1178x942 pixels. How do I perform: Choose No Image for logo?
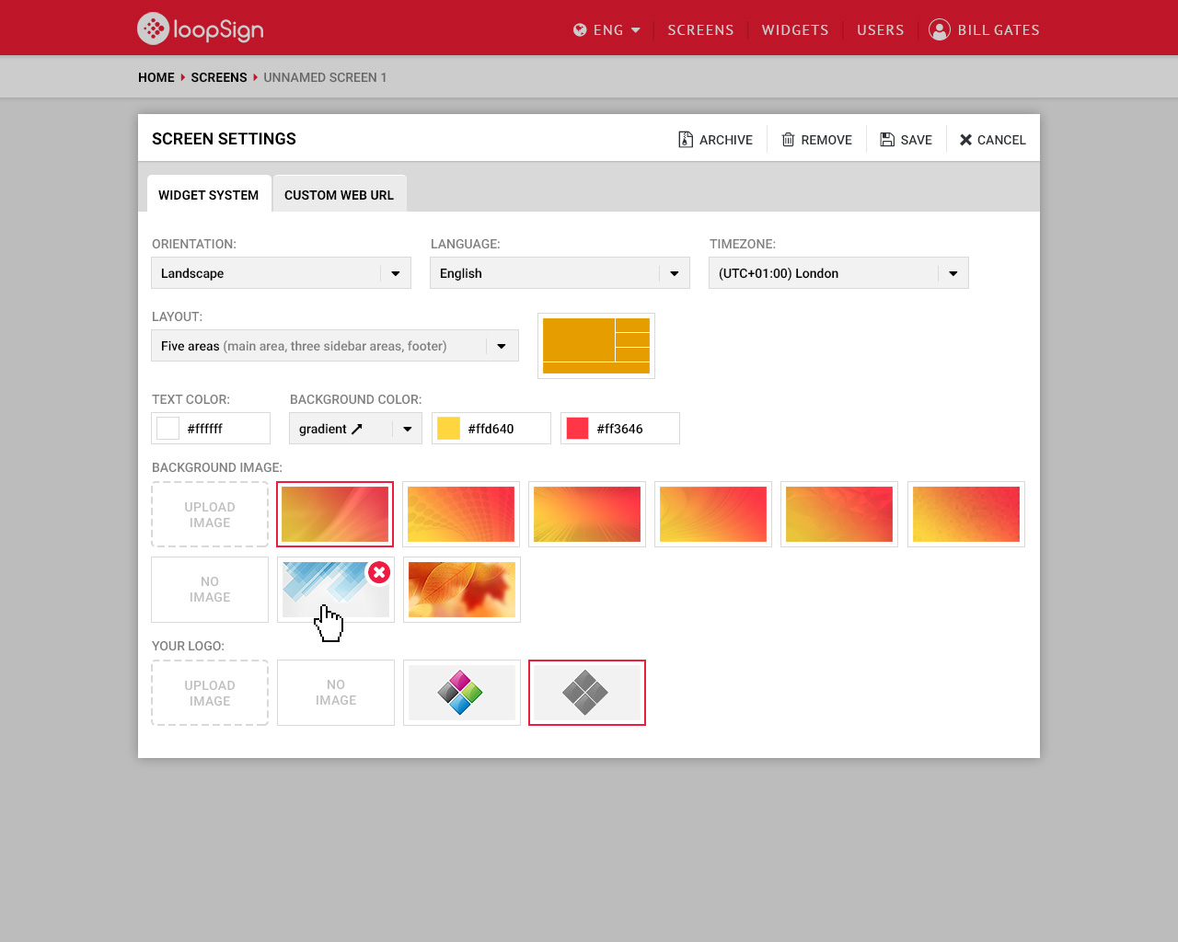(x=336, y=693)
